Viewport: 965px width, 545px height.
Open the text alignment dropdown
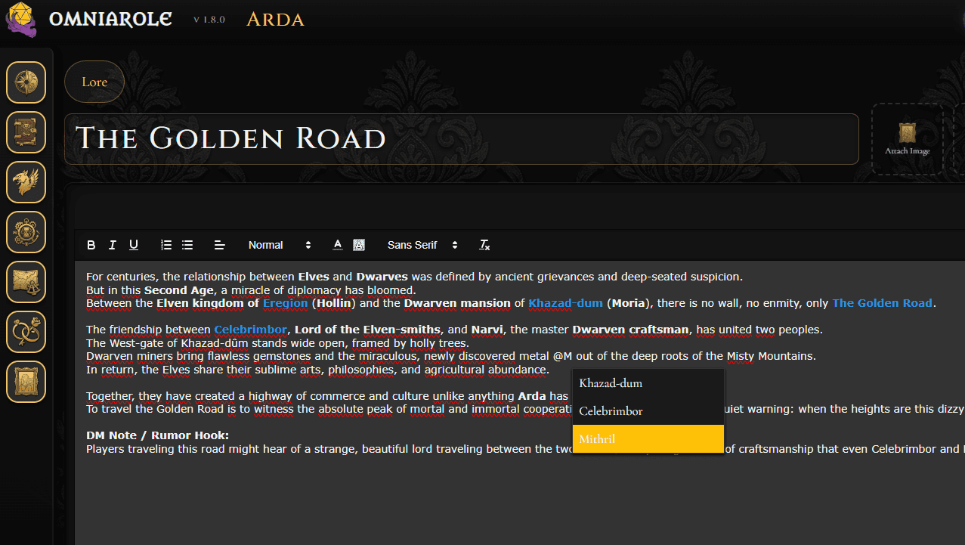[220, 245]
